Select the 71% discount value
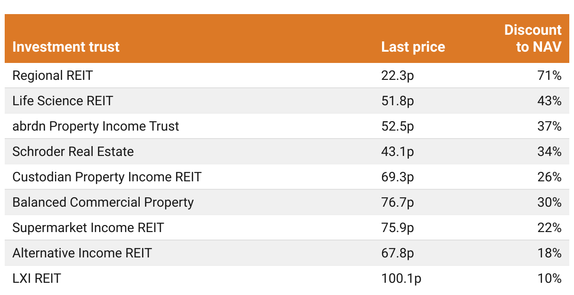Image resolution: width=574 pixels, height=295 pixels. pos(550,76)
